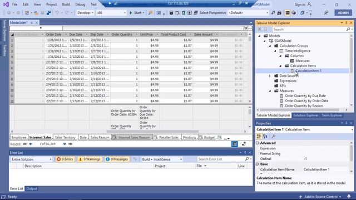
Task: Toggle the 0 Errors filter
Action: (x=65, y=159)
